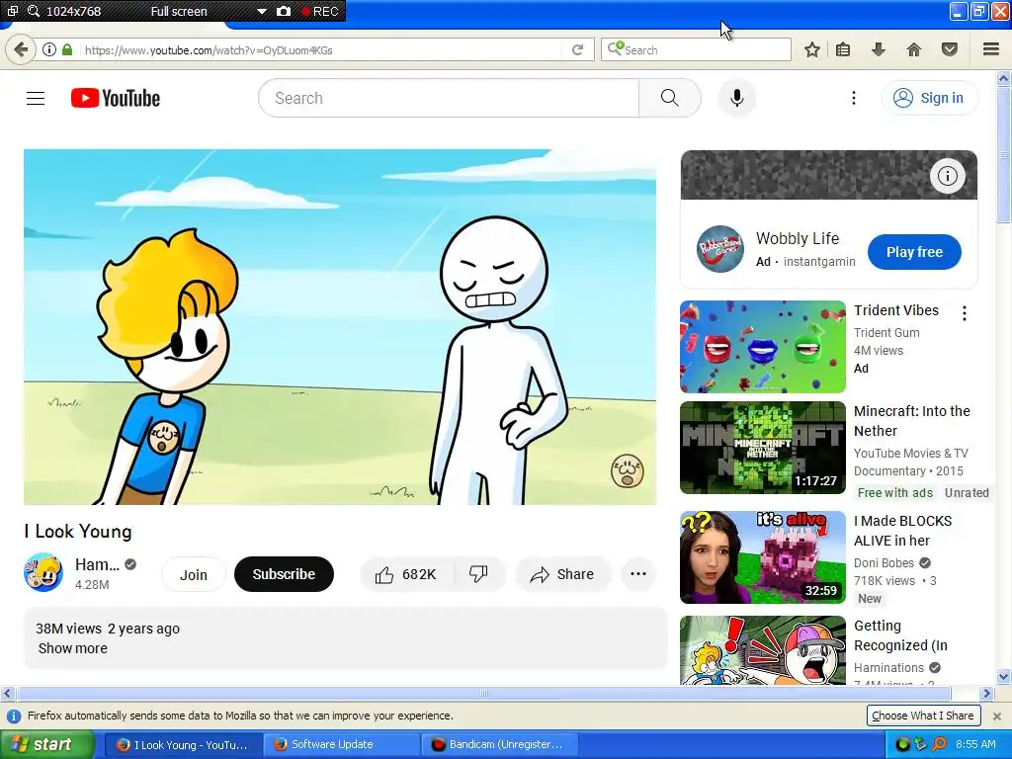Click the Pocket save icon
This screenshot has width=1012, height=759.
(x=950, y=49)
